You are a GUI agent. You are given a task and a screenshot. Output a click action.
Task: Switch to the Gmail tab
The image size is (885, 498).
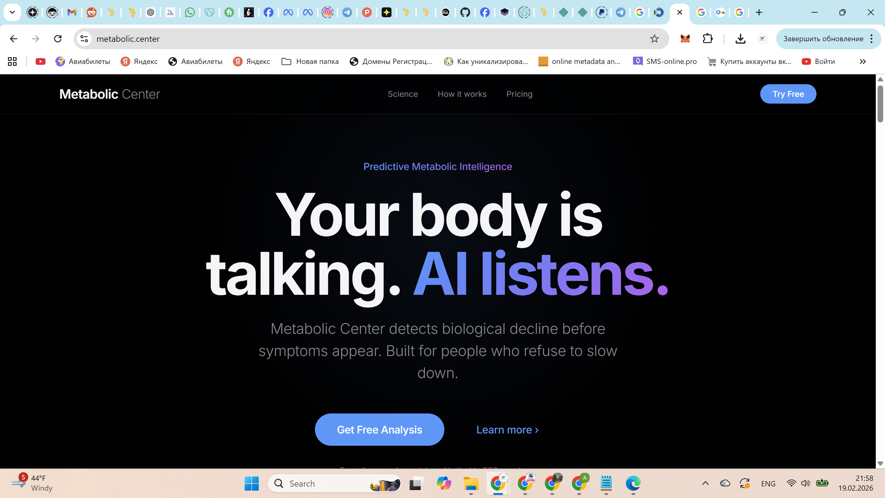click(x=72, y=13)
